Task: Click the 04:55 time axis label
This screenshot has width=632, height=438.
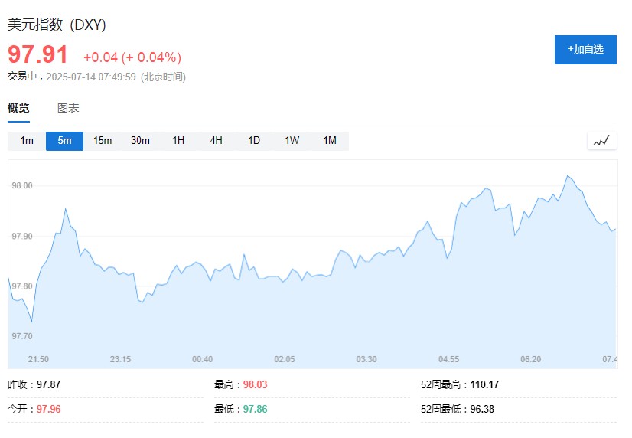Action: 448,359
